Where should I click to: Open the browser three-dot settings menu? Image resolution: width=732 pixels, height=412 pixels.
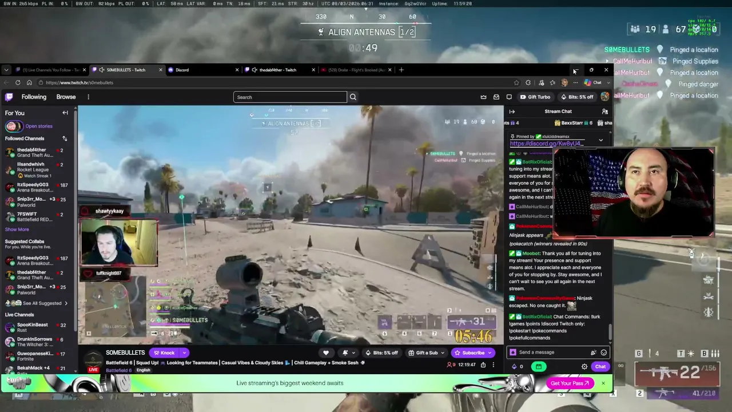(575, 82)
